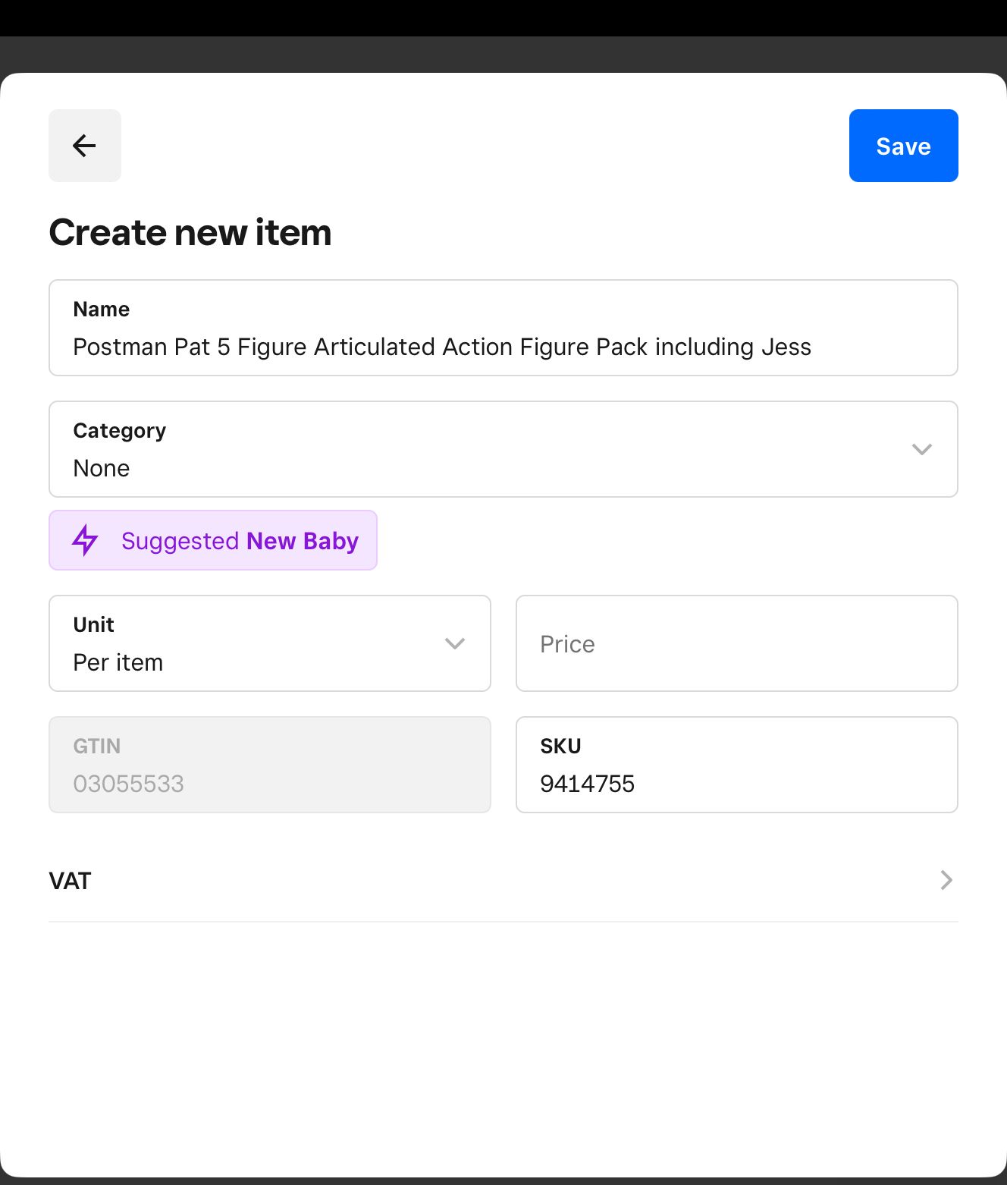Click the Unit field chevron arrow

(454, 643)
